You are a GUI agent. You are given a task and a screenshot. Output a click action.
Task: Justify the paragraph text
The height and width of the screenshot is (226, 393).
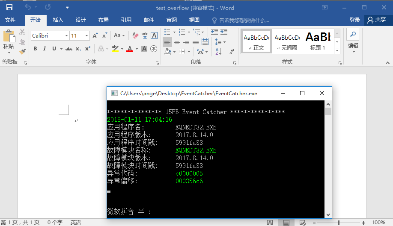[196, 42]
